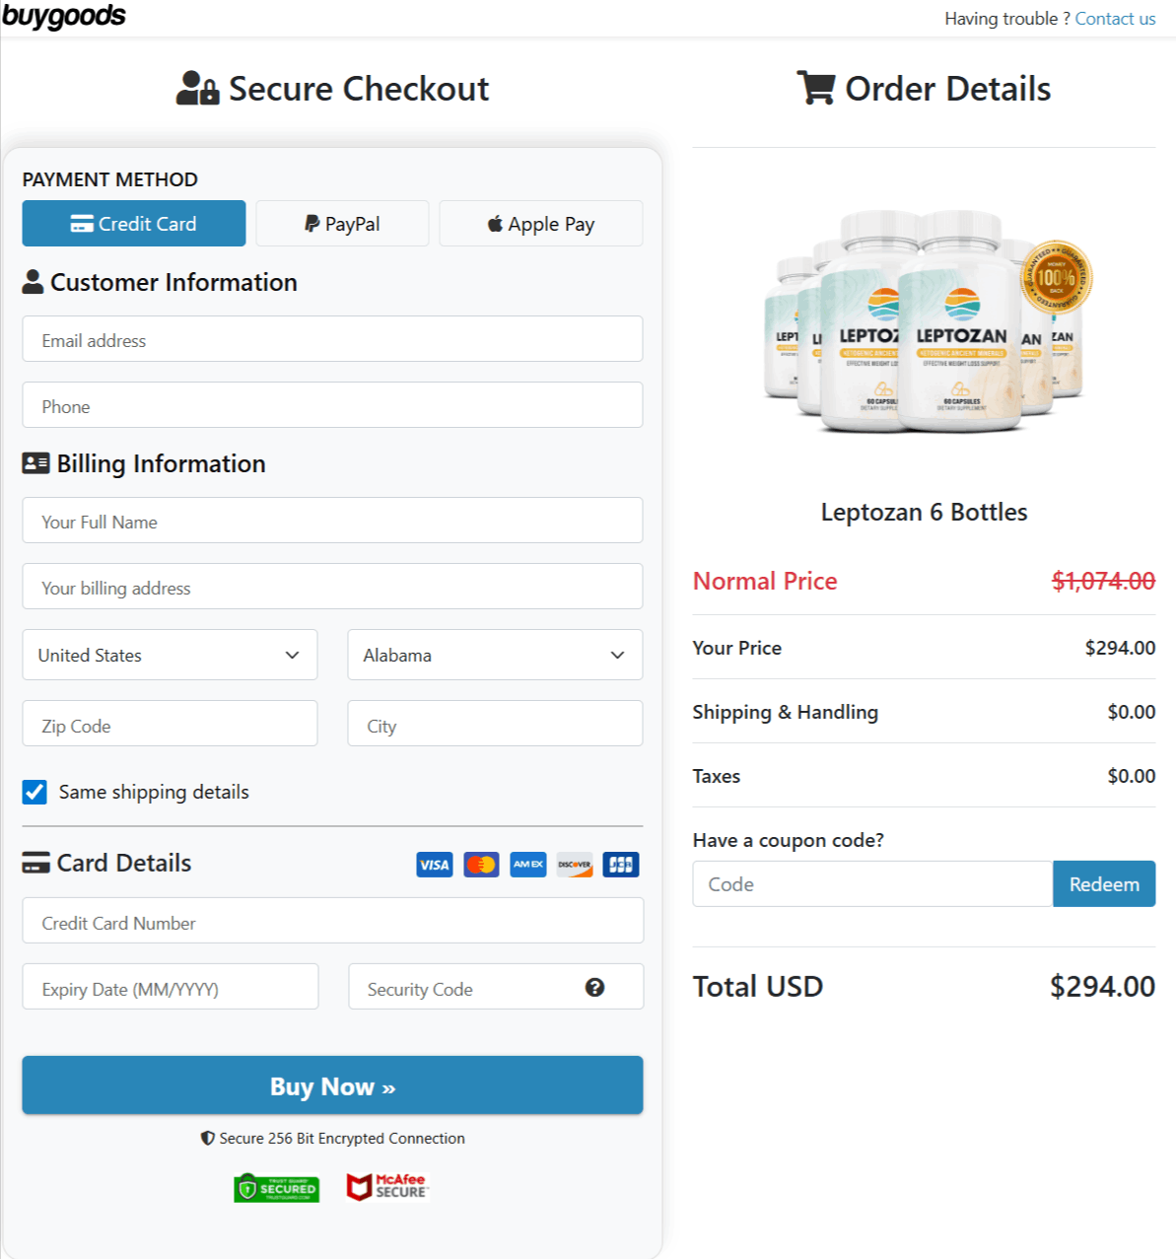The image size is (1176, 1259).
Task: Click the JCB card icon
Action: (620, 865)
